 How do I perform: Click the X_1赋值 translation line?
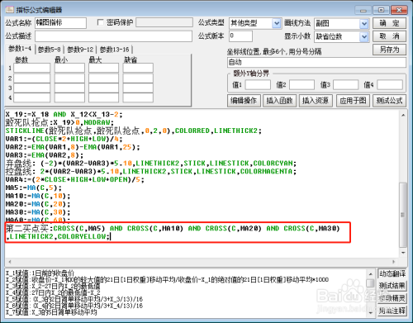tap(40, 273)
